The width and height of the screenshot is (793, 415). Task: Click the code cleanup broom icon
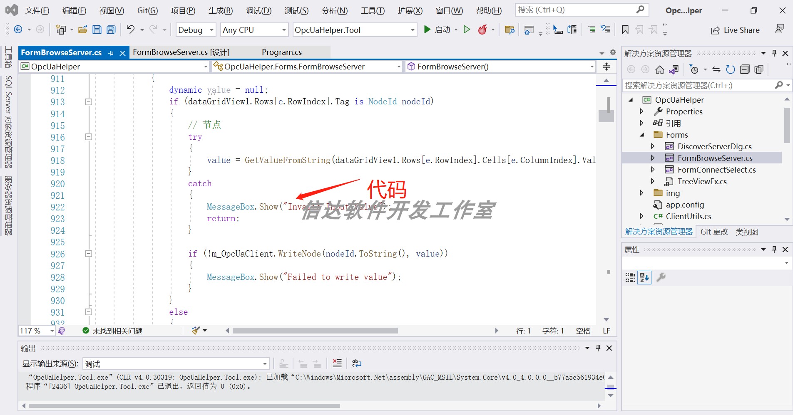tap(196, 331)
